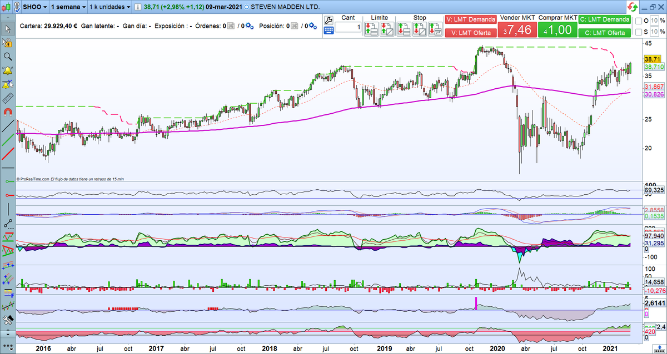The width and height of the screenshot is (667, 354).
Task: Select the arrow cursor tool
Action: click(x=8, y=29)
